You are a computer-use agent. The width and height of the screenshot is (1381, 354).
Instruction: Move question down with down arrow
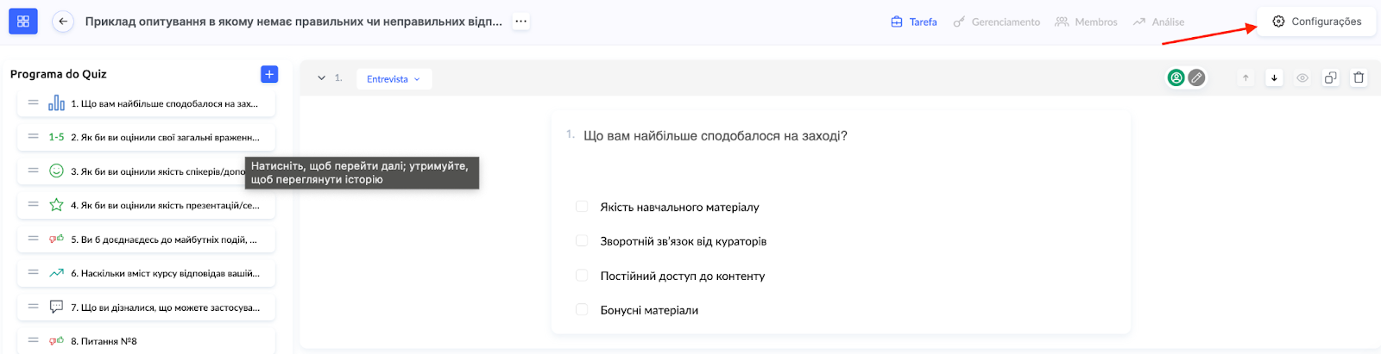1274,78
